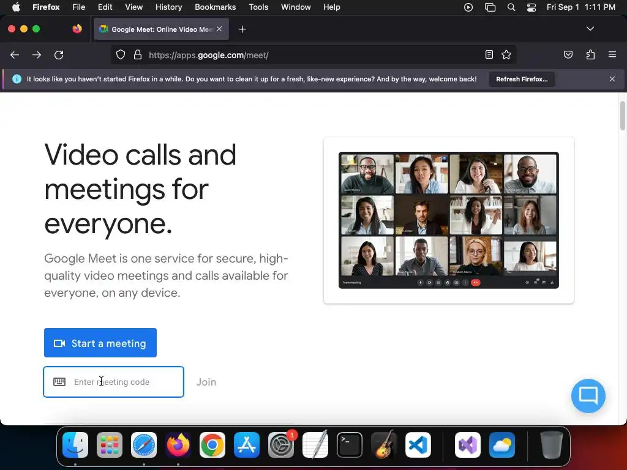627x470 pixels.
Task: Open Finder from the dock
Action: pos(75,445)
